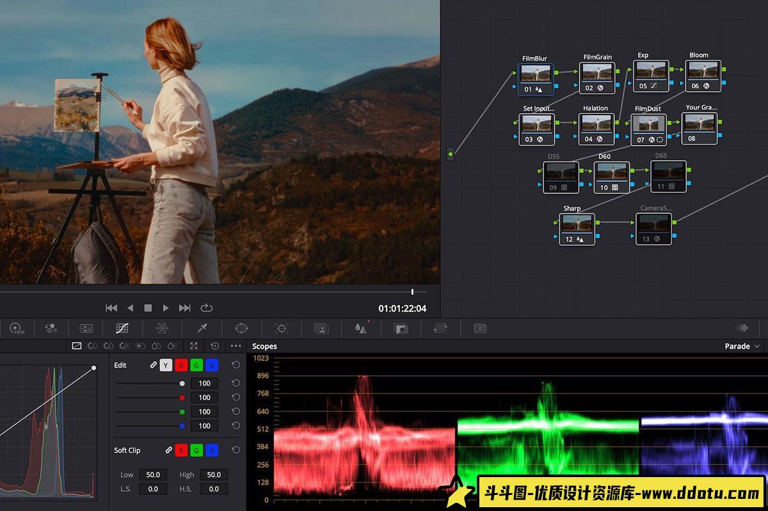Viewport: 768px width, 511px height.
Task: Open the Power Window palette
Action: pos(241,328)
